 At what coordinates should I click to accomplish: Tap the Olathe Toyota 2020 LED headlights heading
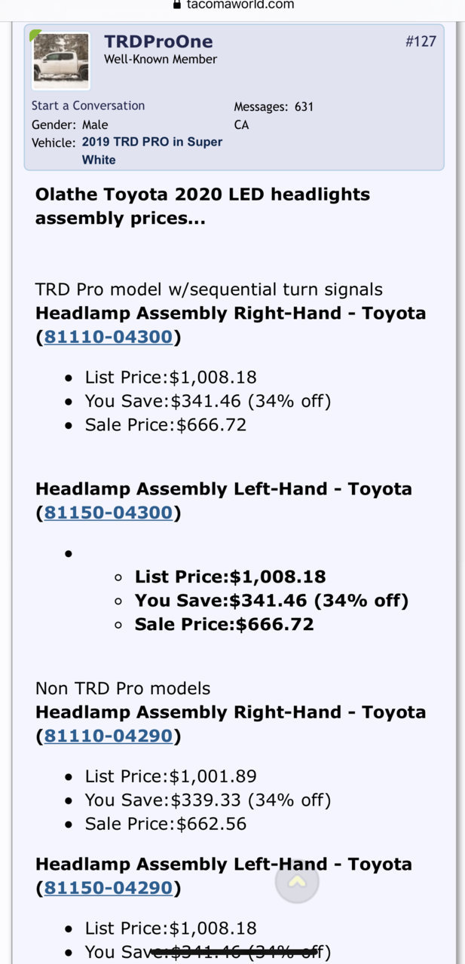click(x=203, y=207)
